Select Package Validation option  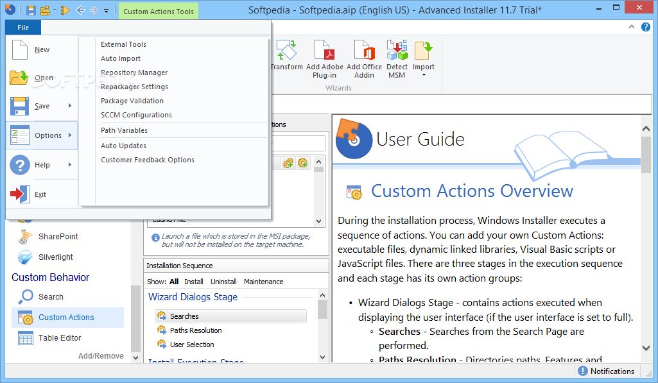click(132, 101)
